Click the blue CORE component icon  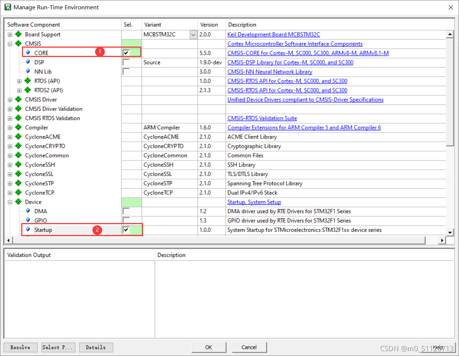28,53
